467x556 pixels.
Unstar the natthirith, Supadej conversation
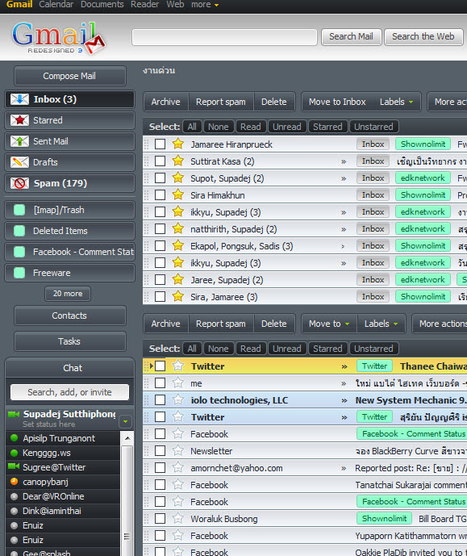pos(178,228)
